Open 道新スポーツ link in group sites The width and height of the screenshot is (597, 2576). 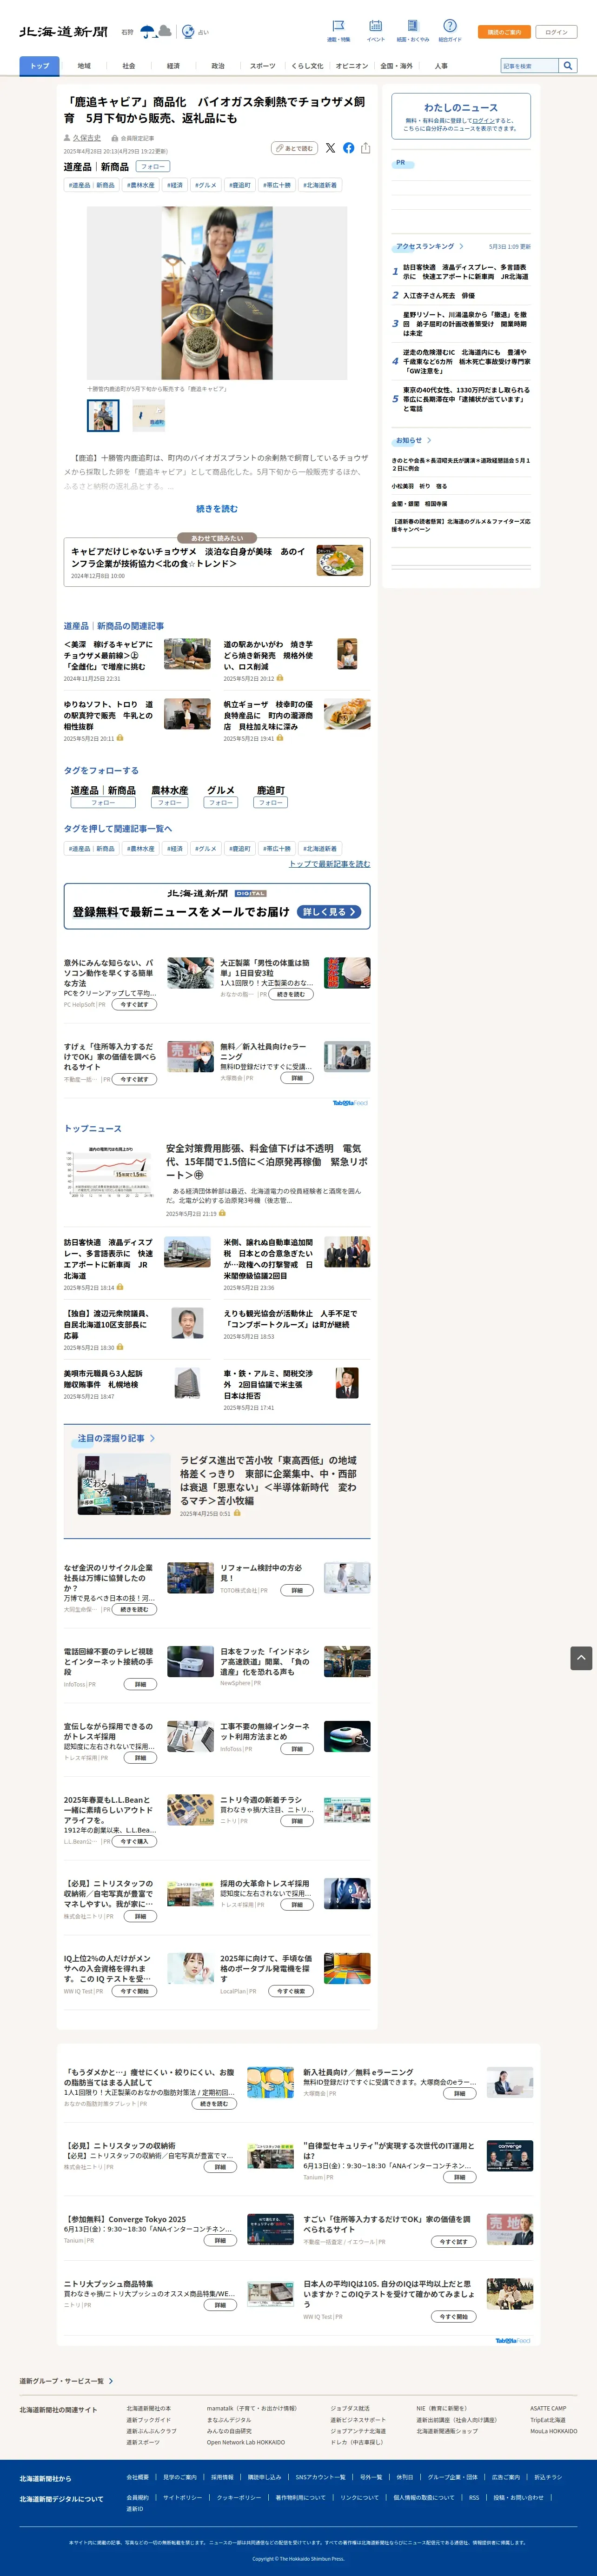(x=143, y=2442)
